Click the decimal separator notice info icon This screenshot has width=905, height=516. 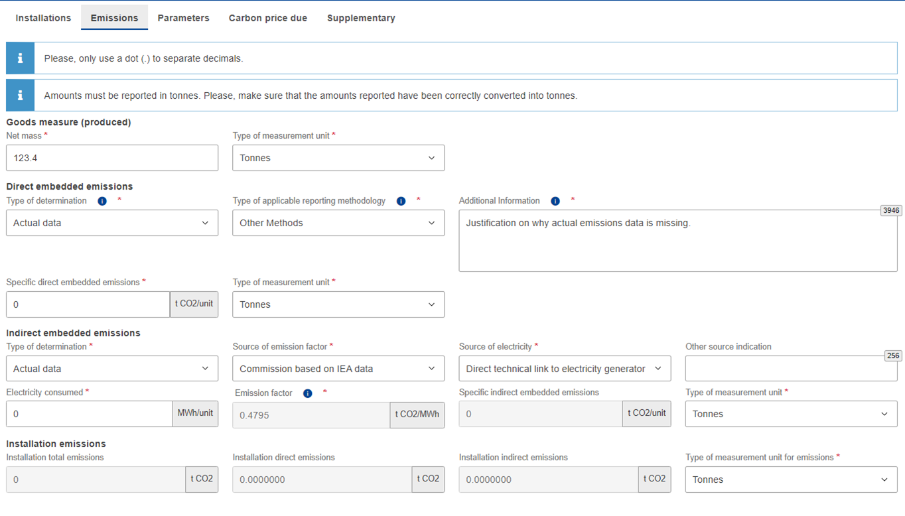pyautogui.click(x=20, y=58)
